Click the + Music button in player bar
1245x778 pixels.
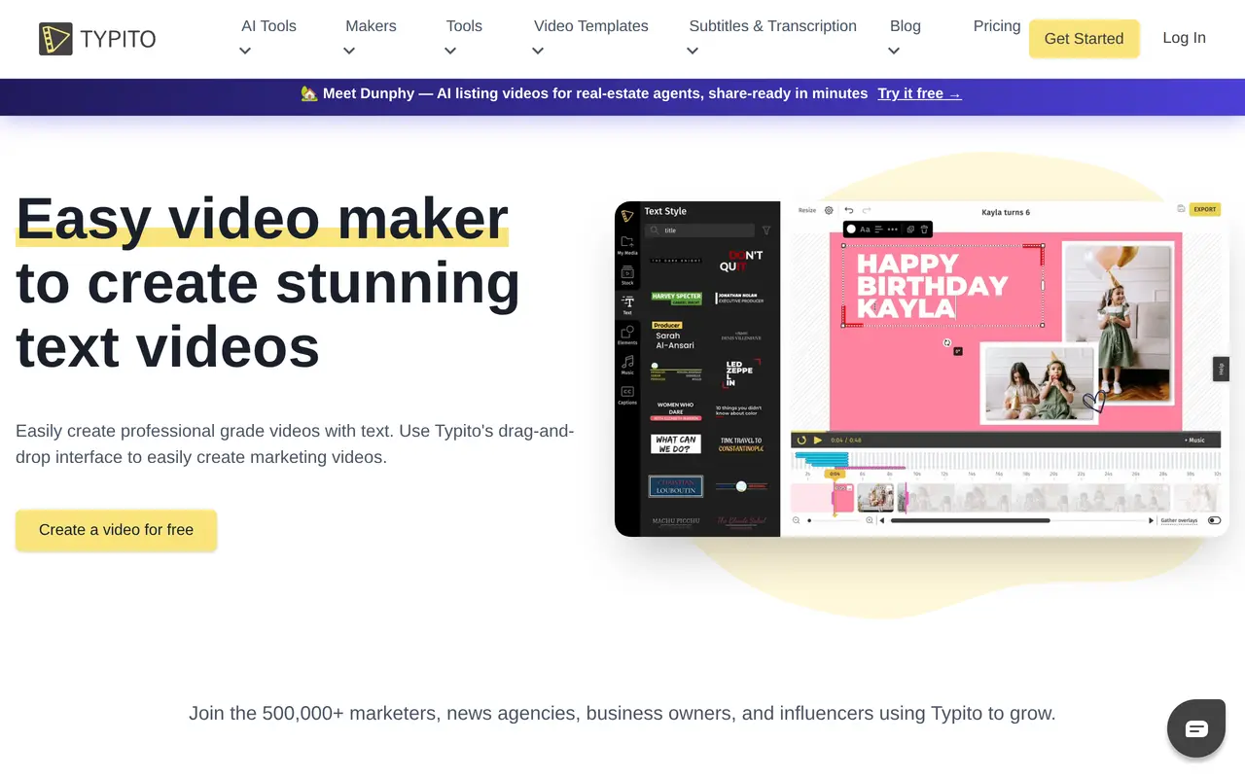click(x=1194, y=440)
